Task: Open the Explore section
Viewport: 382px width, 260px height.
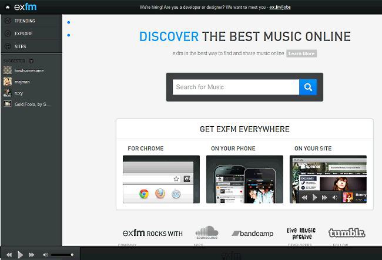Action: point(31,33)
